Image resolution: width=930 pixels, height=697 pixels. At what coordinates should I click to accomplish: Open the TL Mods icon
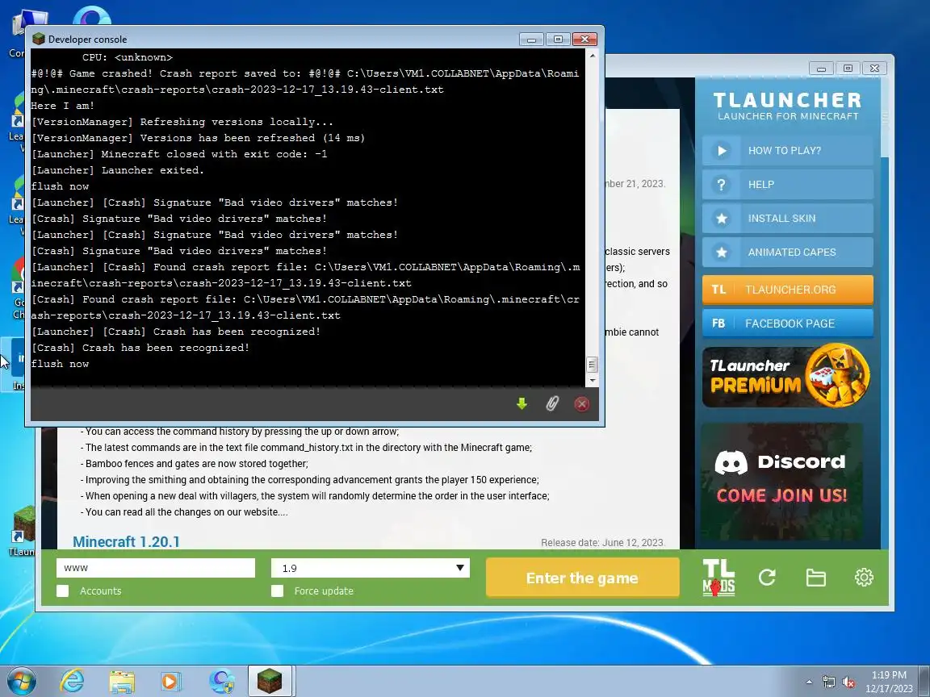tap(718, 578)
